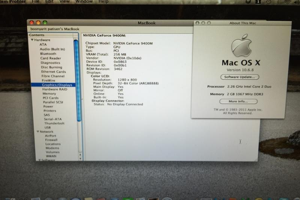Select Printers entry
This screenshot has height=200, width=300.
click(50, 110)
